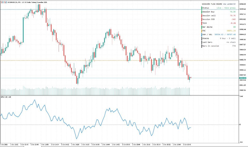Select the value '30934.62 / 30787.48'
The width and height of the screenshot is (248, 147).
(225, 35)
